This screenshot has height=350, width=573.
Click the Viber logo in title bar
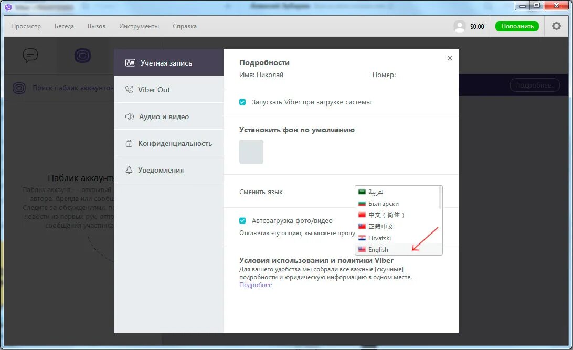click(x=8, y=7)
